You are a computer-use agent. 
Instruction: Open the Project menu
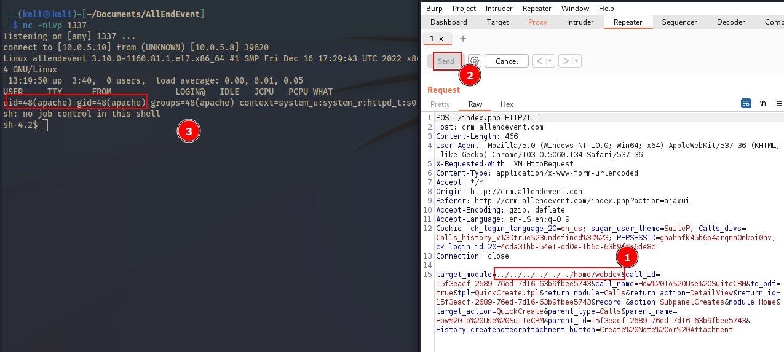464,9
